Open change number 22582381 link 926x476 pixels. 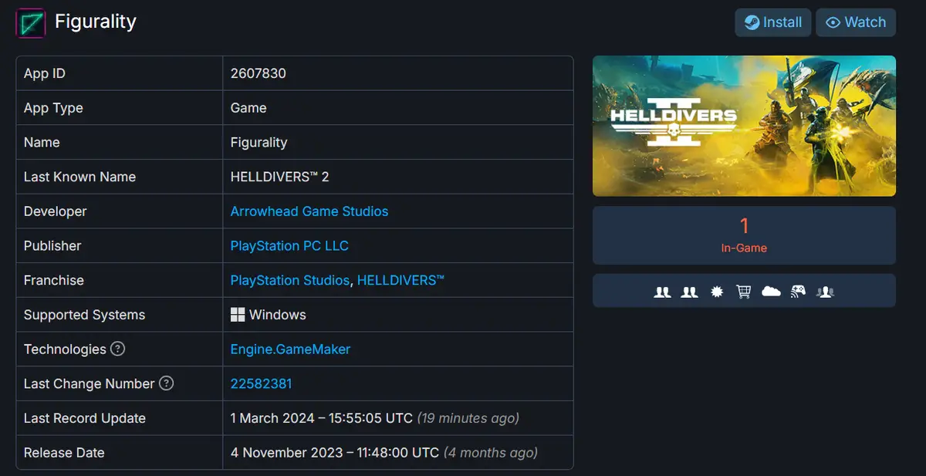pos(261,383)
